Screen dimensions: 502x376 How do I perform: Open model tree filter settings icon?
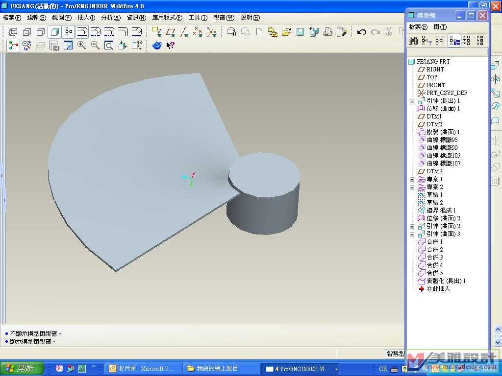(427, 41)
